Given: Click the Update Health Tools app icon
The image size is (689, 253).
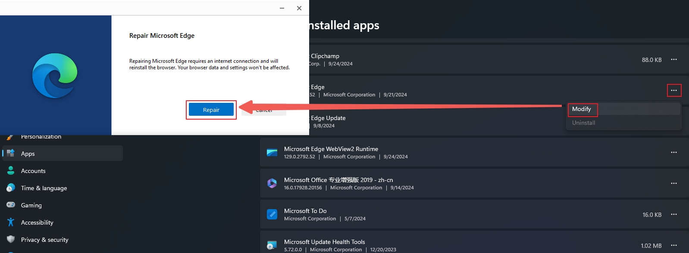Looking at the screenshot, I should [272, 245].
